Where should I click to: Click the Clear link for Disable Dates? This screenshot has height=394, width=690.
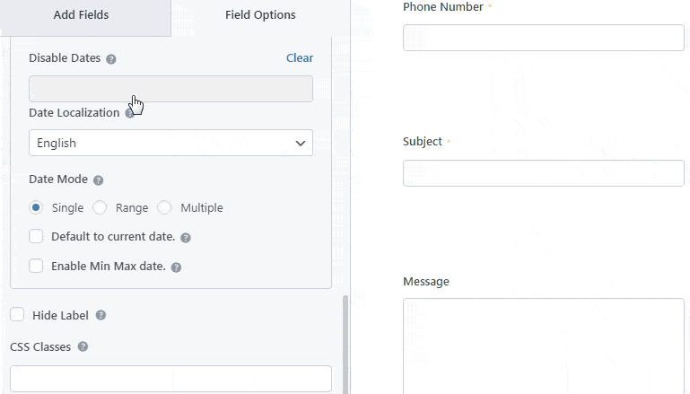pyautogui.click(x=300, y=57)
